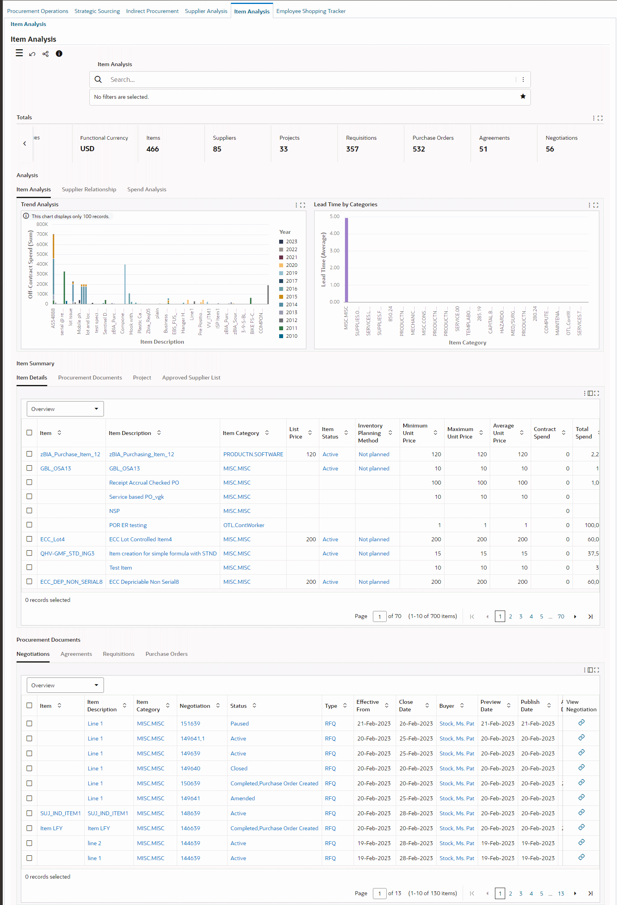Screen dimensions: 617x905
Task: Sort Item Category column in Item Details
Action: coord(267,433)
